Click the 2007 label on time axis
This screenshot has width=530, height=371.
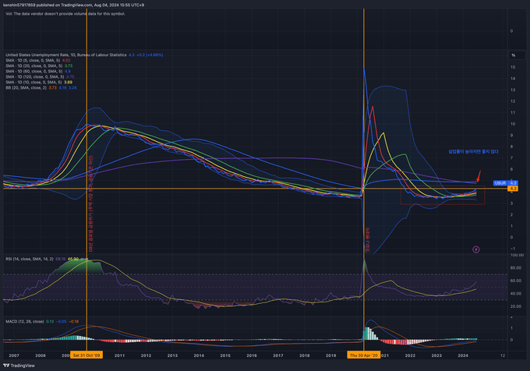(x=14, y=355)
